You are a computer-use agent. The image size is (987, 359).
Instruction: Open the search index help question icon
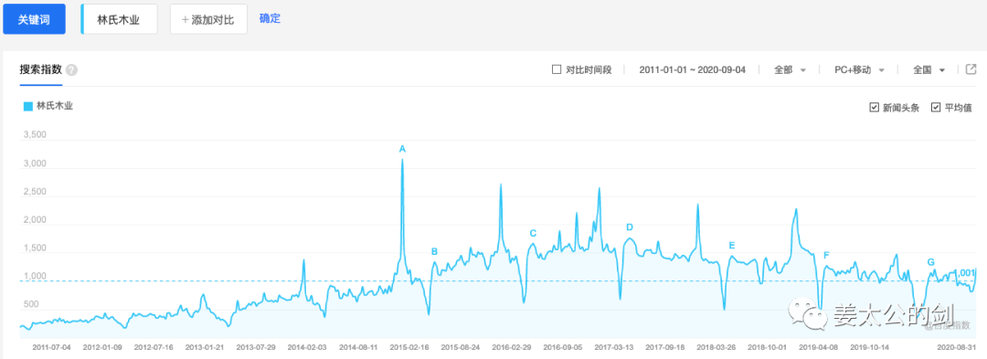(x=72, y=69)
